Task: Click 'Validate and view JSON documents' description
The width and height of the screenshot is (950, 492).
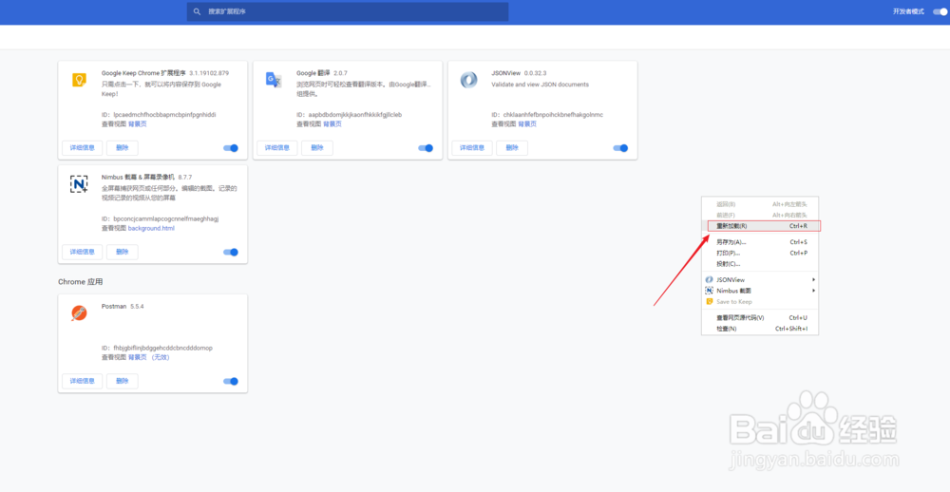Action: click(x=540, y=85)
